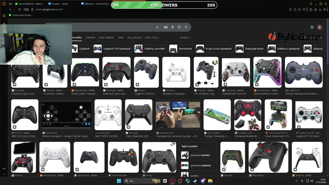Select related search gamepad telefon
329x185 pixels.
point(198,155)
